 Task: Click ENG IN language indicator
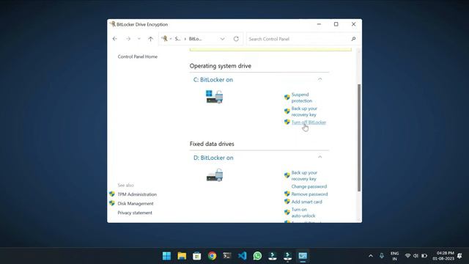pos(394,256)
